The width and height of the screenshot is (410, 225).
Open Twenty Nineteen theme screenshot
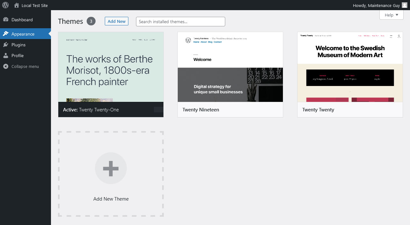coord(230,67)
